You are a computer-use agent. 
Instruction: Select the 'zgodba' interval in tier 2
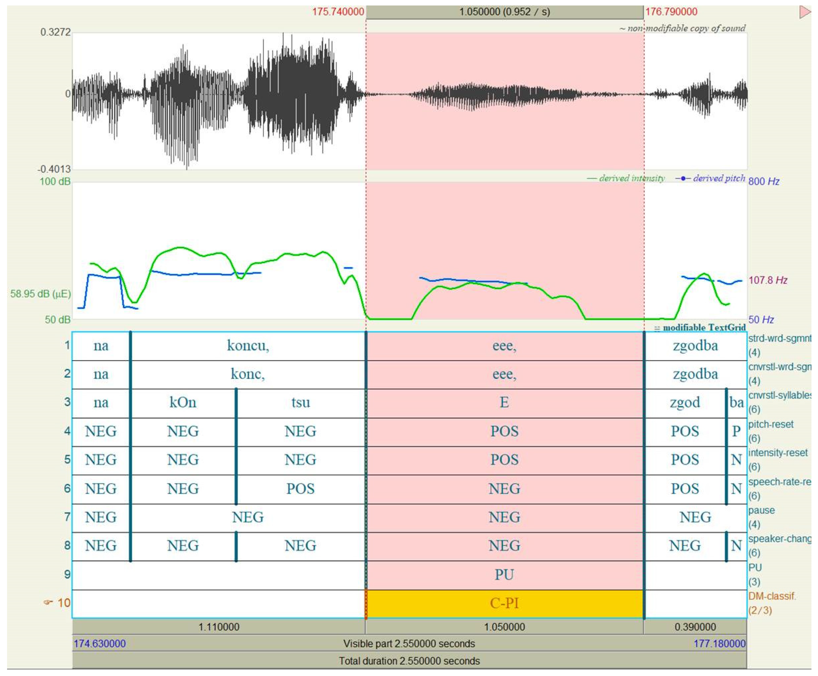pos(695,374)
